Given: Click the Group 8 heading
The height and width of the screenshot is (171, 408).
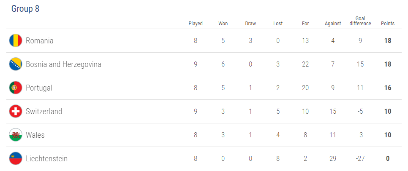Looking at the screenshot, I should [x=25, y=9].
